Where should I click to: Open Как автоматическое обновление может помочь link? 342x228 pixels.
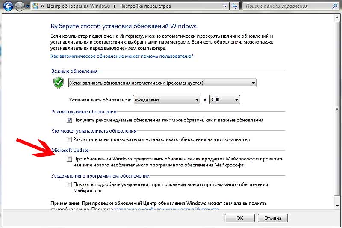[x=122, y=56]
